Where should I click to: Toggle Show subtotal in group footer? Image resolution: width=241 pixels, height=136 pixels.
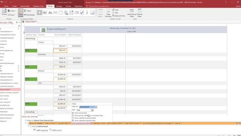click(73, 121)
